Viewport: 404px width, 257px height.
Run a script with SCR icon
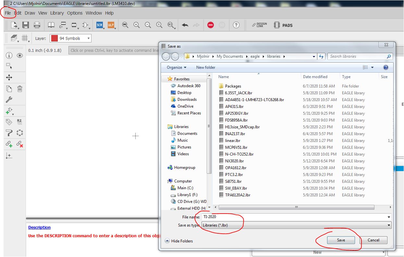(x=100, y=25)
